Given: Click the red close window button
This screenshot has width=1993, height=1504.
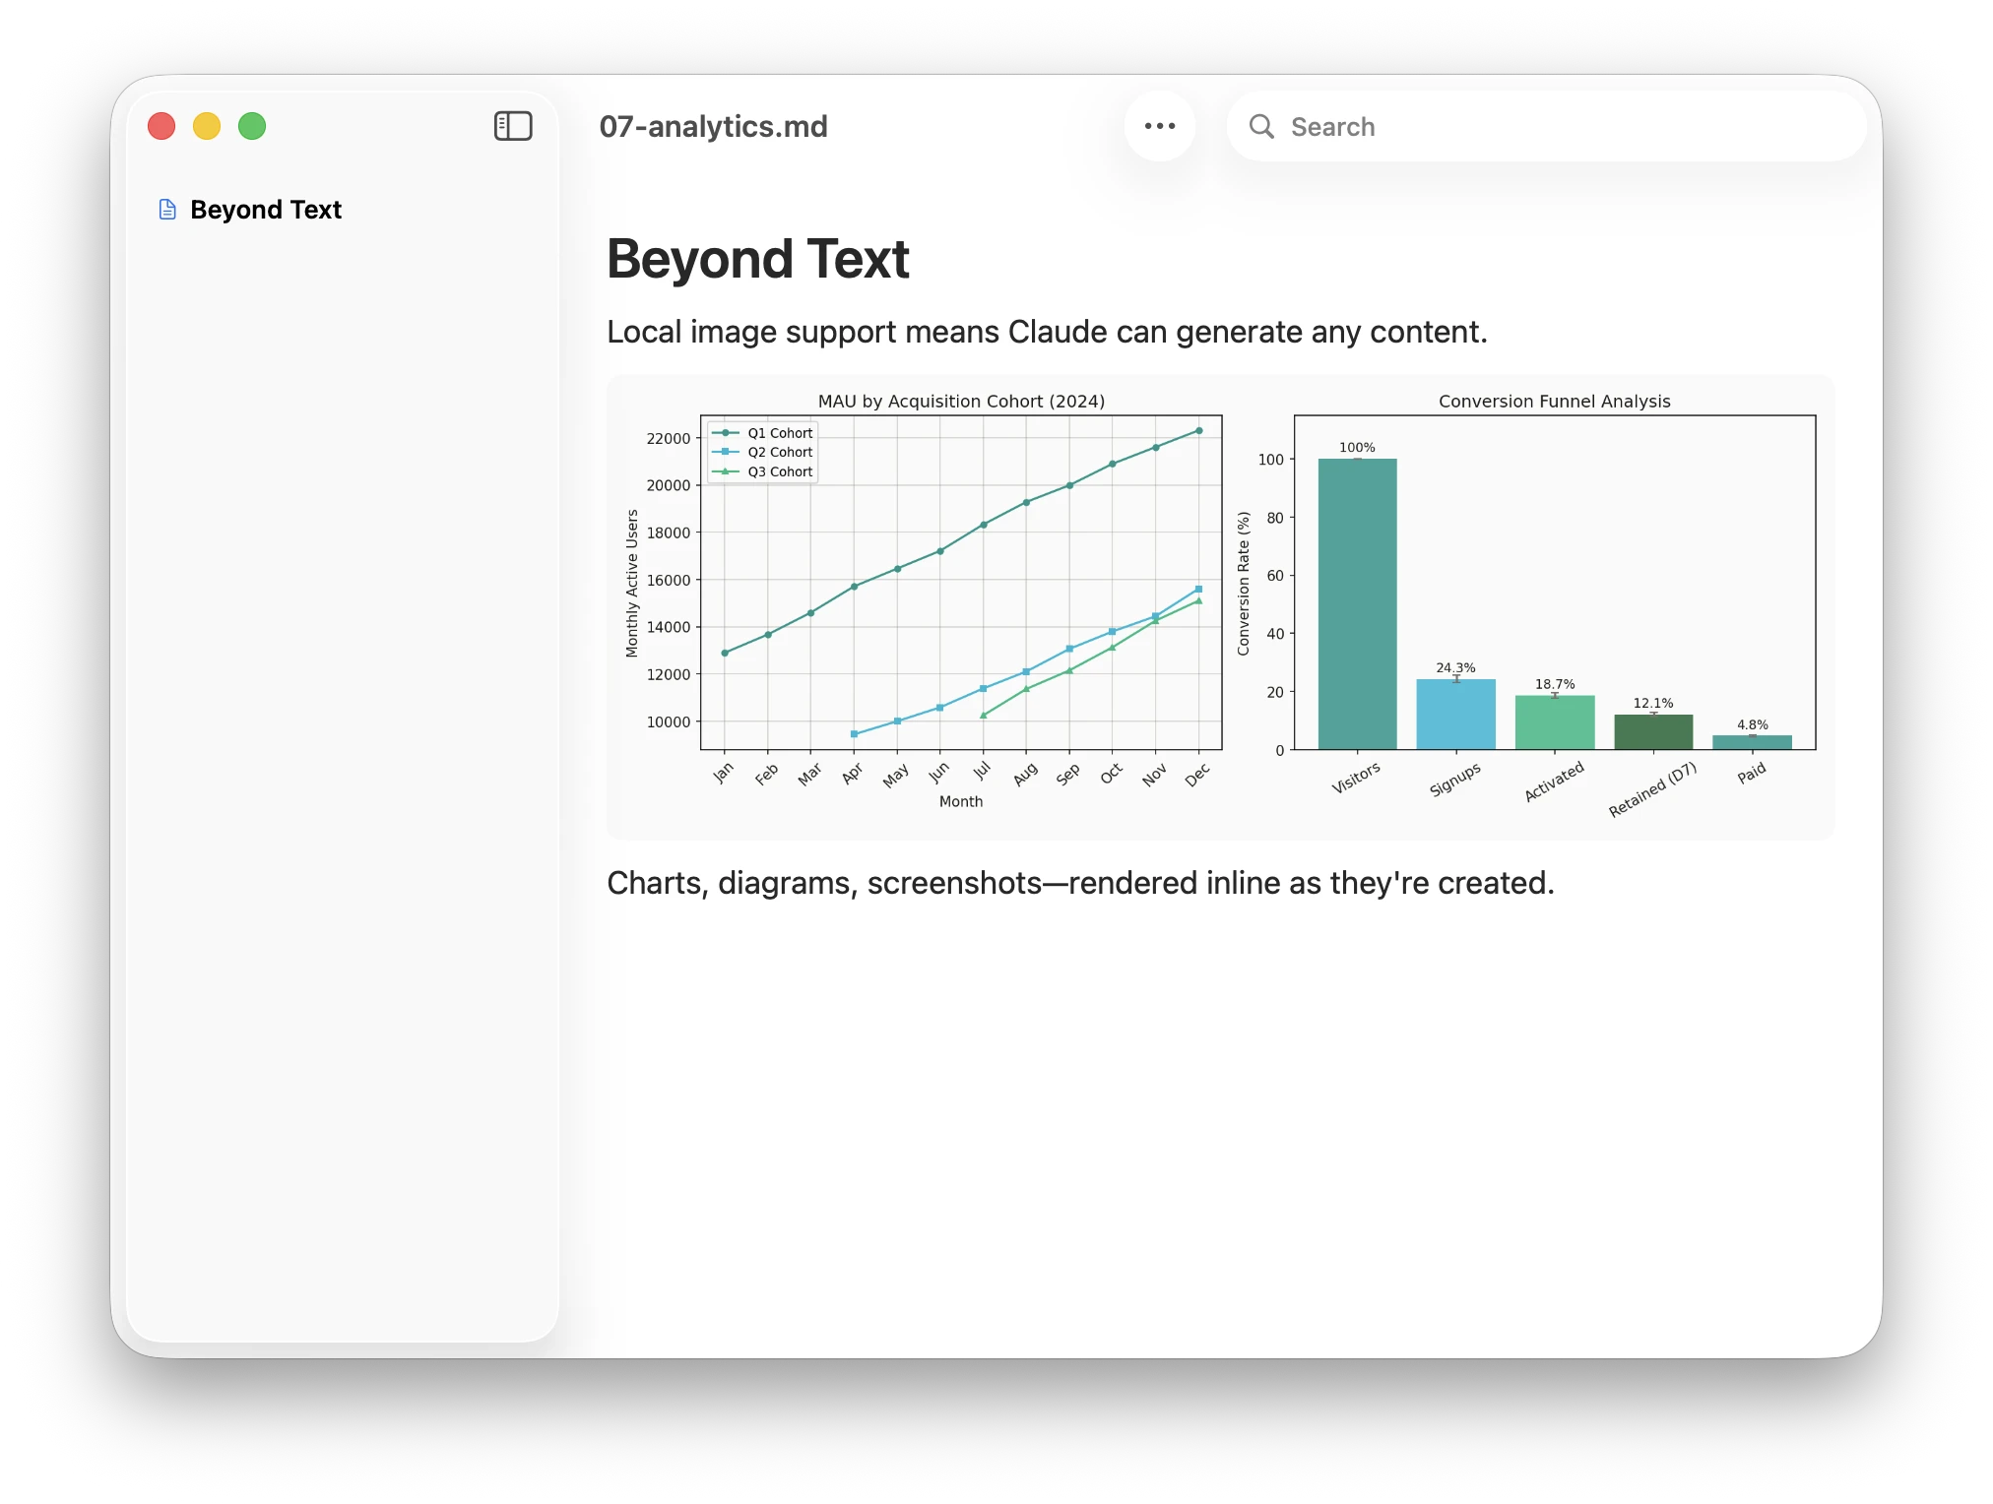Looking at the screenshot, I should click(x=161, y=126).
